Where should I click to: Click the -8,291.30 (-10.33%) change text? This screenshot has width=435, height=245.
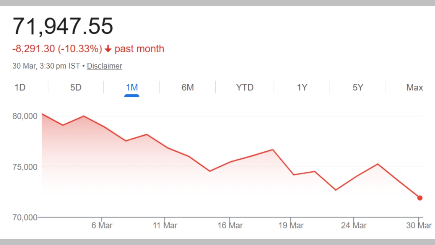point(57,49)
